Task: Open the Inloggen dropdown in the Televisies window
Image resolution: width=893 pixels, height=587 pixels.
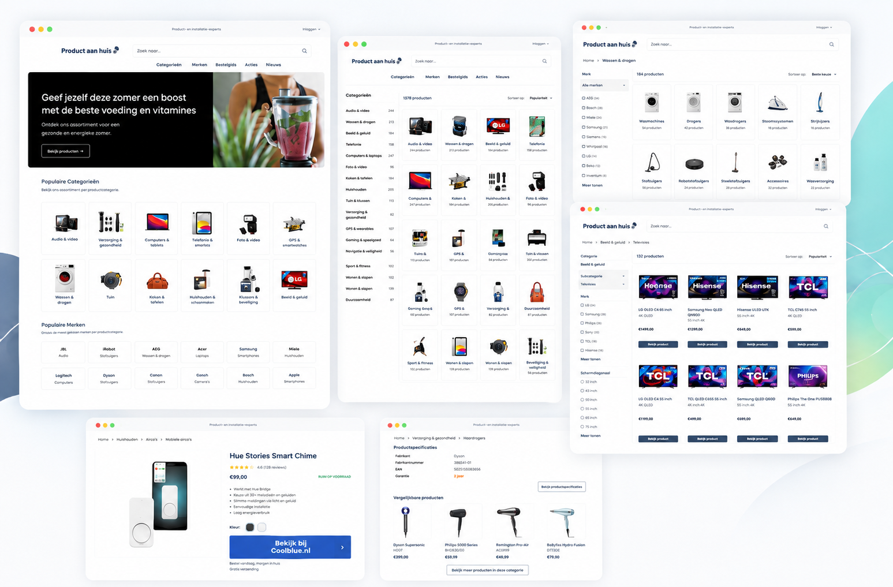Action: (x=824, y=210)
